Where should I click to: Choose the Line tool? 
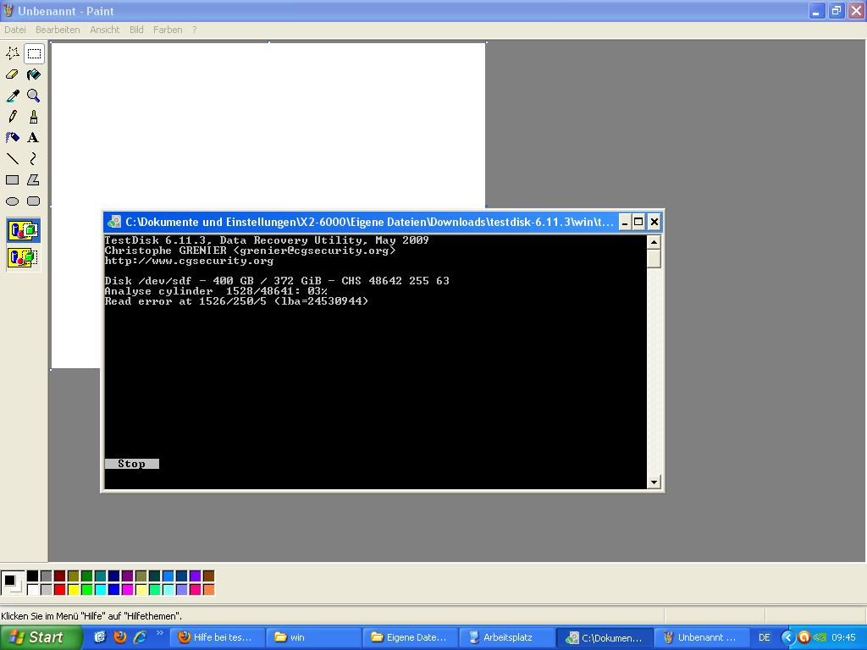13,158
